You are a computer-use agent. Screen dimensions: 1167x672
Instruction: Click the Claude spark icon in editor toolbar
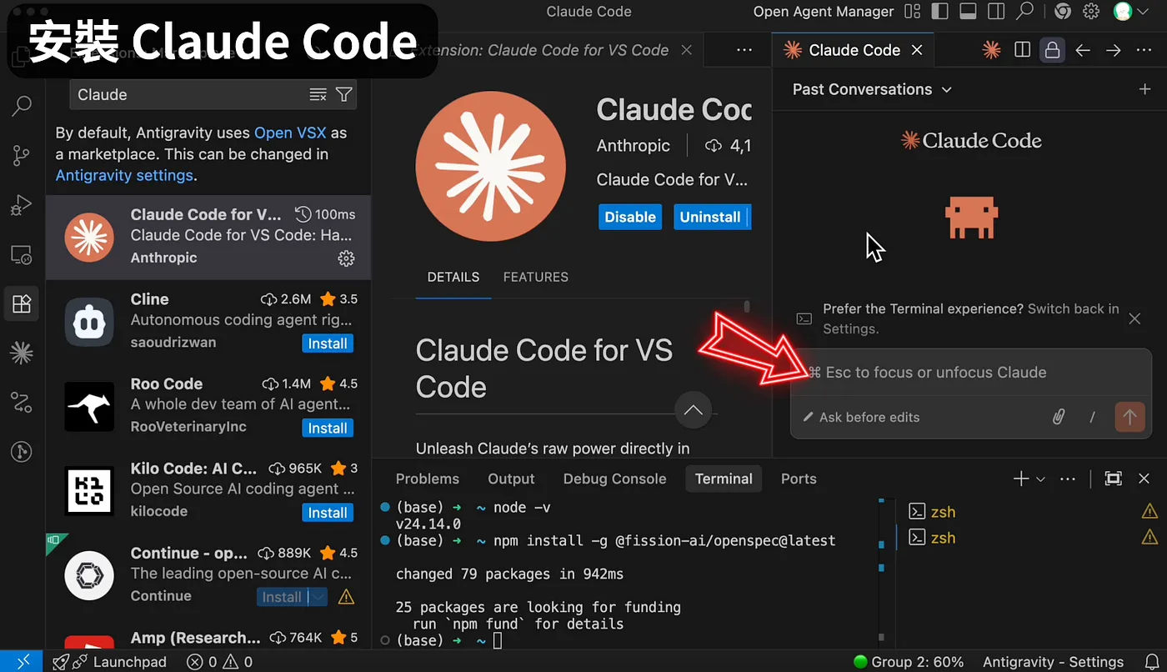[x=991, y=50]
